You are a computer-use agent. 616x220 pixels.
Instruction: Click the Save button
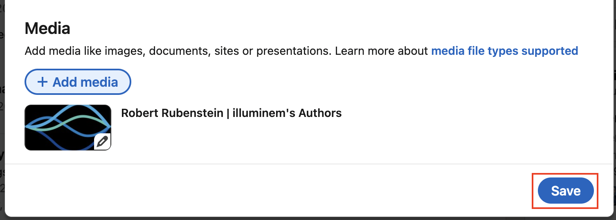pyautogui.click(x=565, y=191)
